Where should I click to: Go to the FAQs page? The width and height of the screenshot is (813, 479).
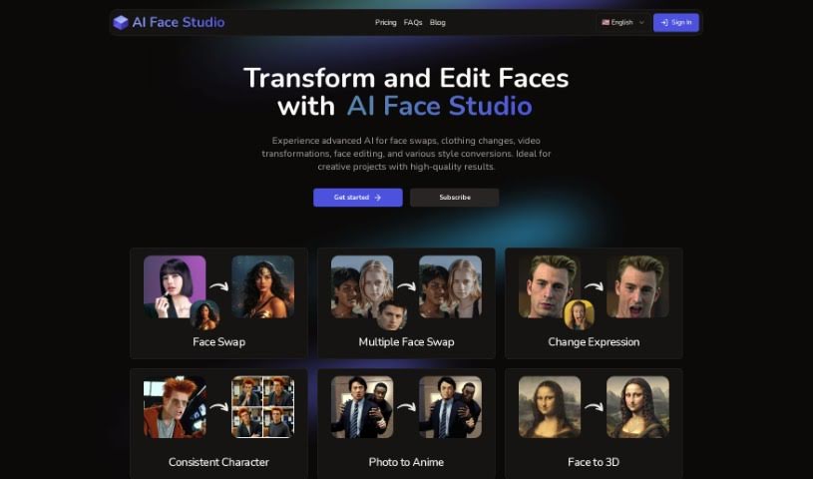pyautogui.click(x=413, y=22)
